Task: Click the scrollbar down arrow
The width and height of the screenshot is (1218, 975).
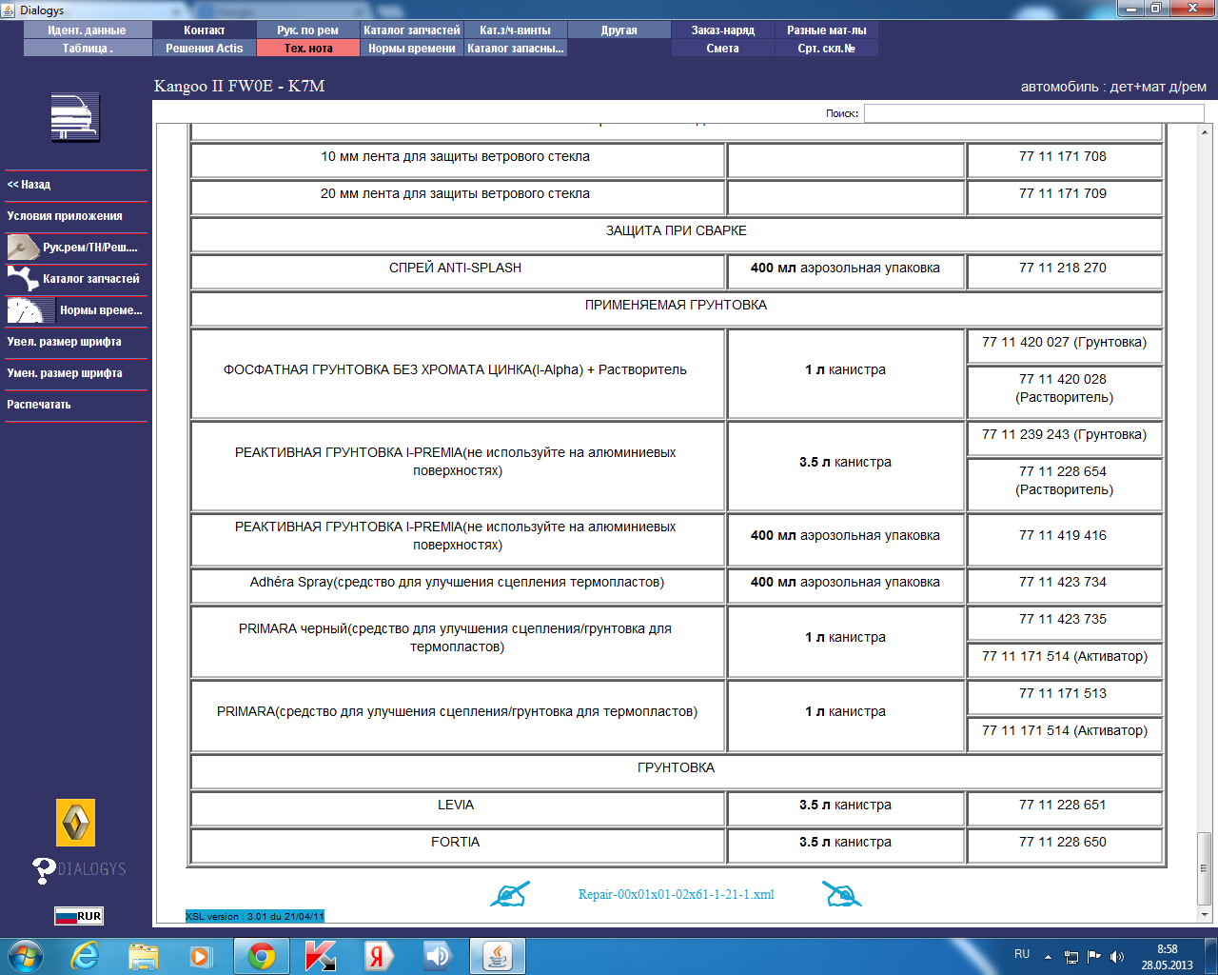Action: pyautogui.click(x=1205, y=915)
